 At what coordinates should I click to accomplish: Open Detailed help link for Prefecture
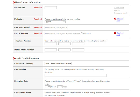click(120, 19)
